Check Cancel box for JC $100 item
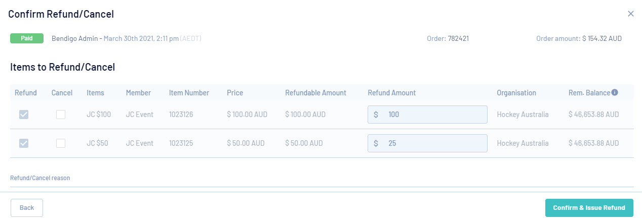 click(61, 115)
